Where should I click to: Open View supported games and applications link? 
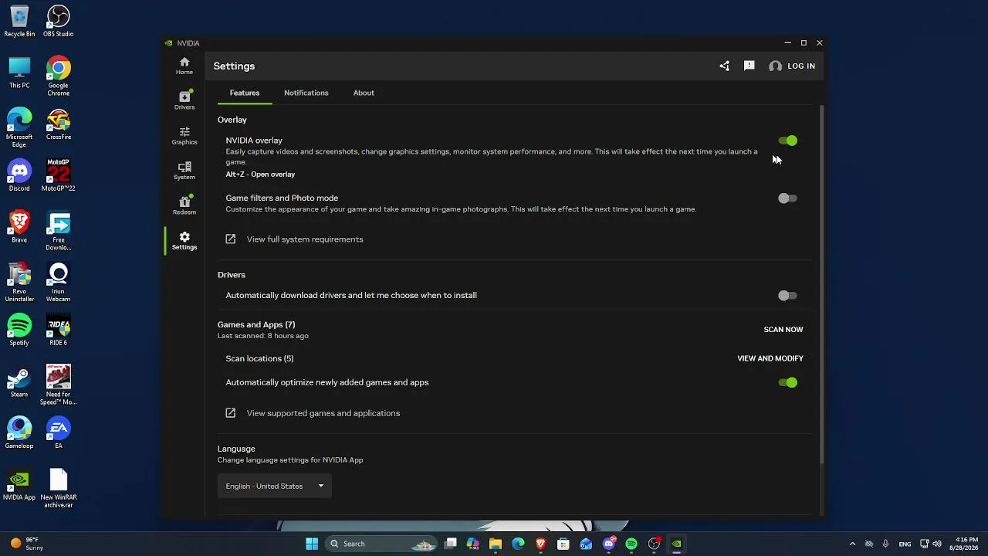323,413
